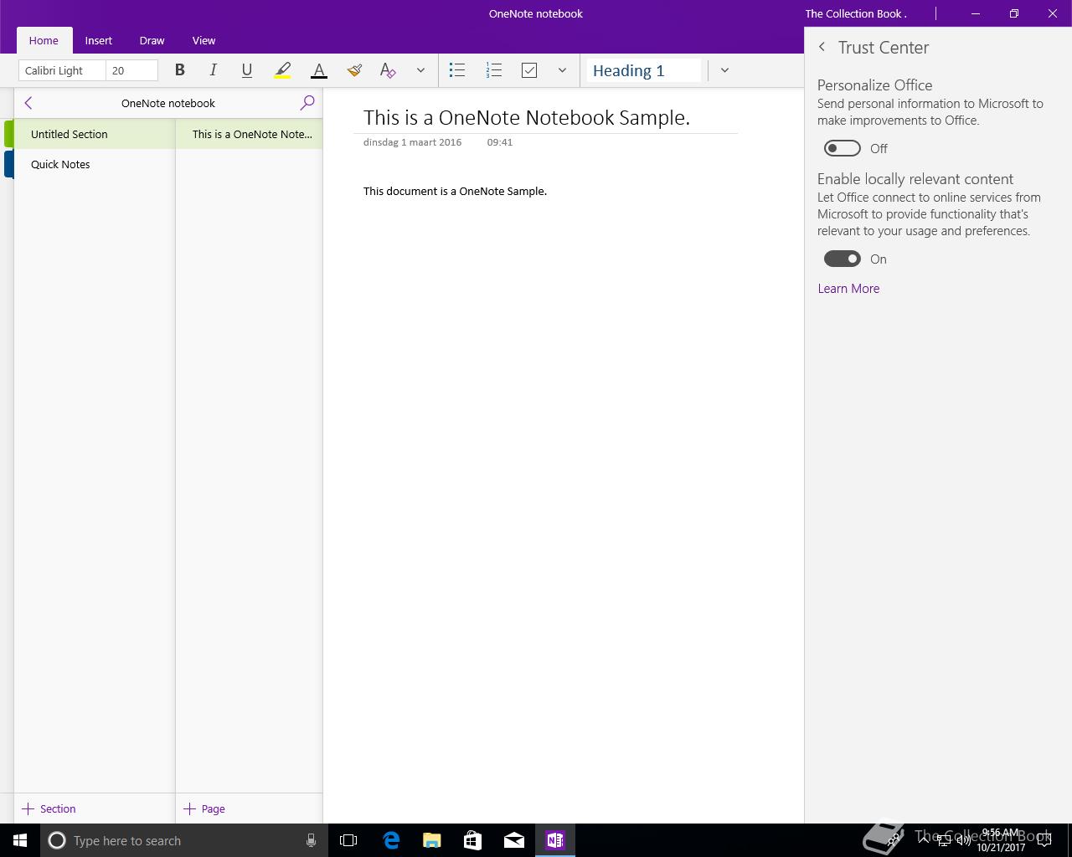Open Mail app from taskbar
Viewport: 1072px width, 857px height.
514,840
